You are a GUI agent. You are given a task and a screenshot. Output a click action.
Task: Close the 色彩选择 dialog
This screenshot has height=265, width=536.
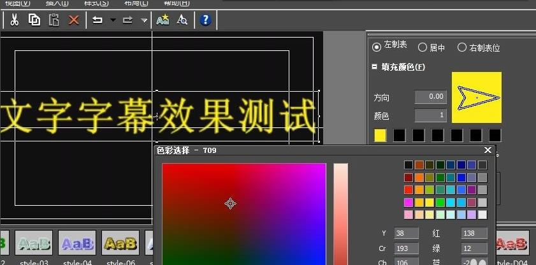click(488, 150)
